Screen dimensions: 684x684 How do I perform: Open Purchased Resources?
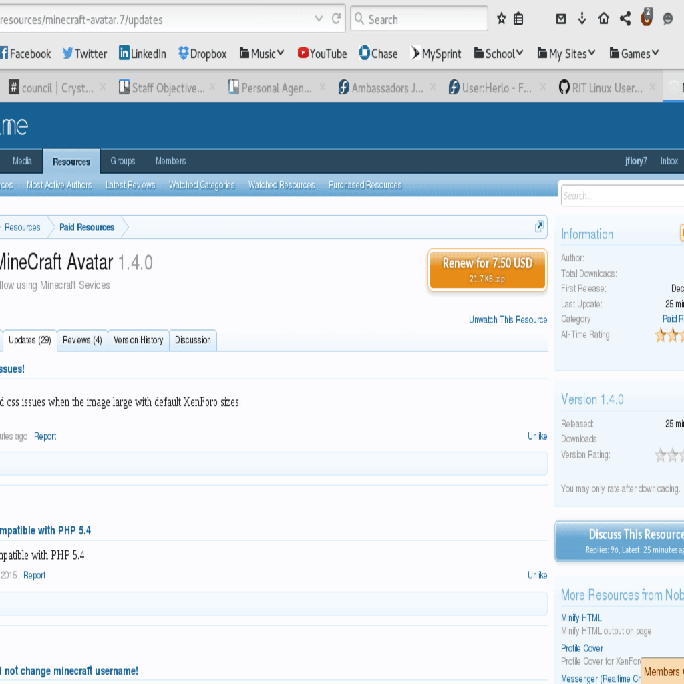(x=365, y=185)
